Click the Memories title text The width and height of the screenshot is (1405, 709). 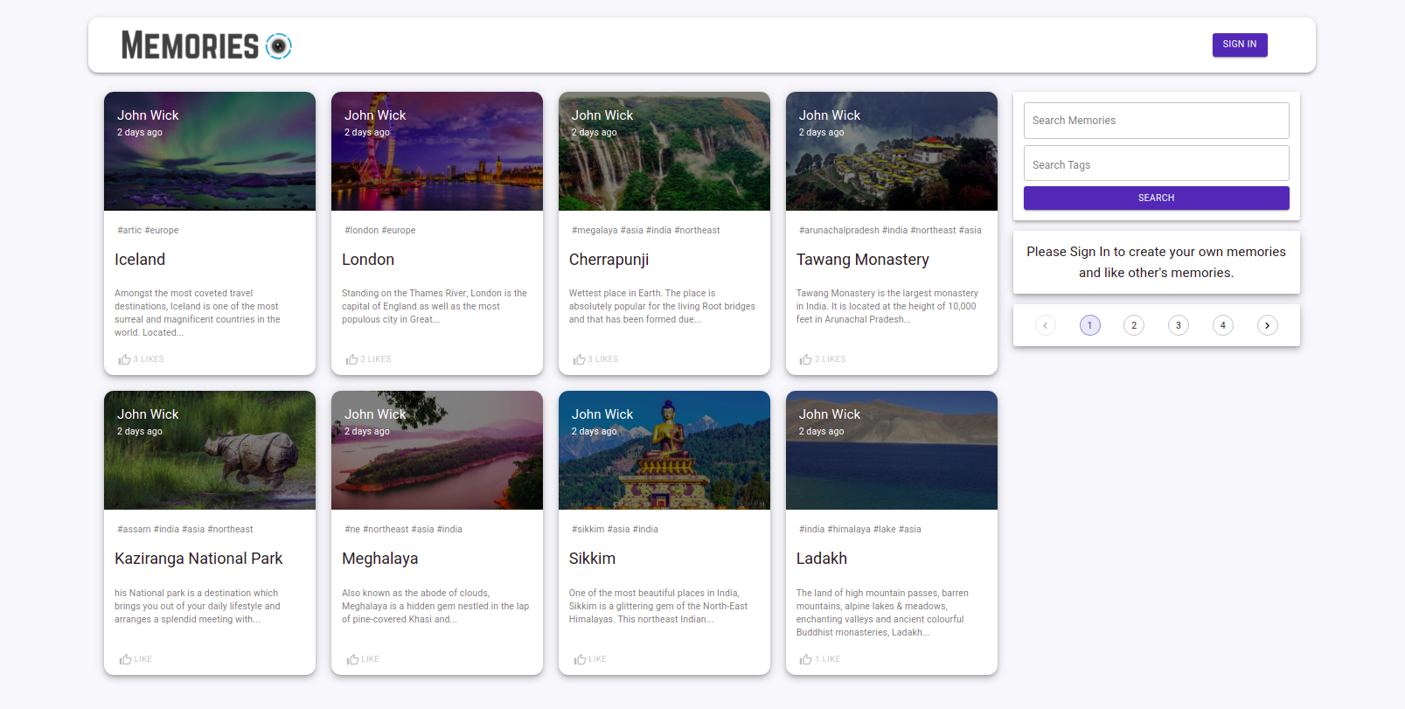[190, 45]
